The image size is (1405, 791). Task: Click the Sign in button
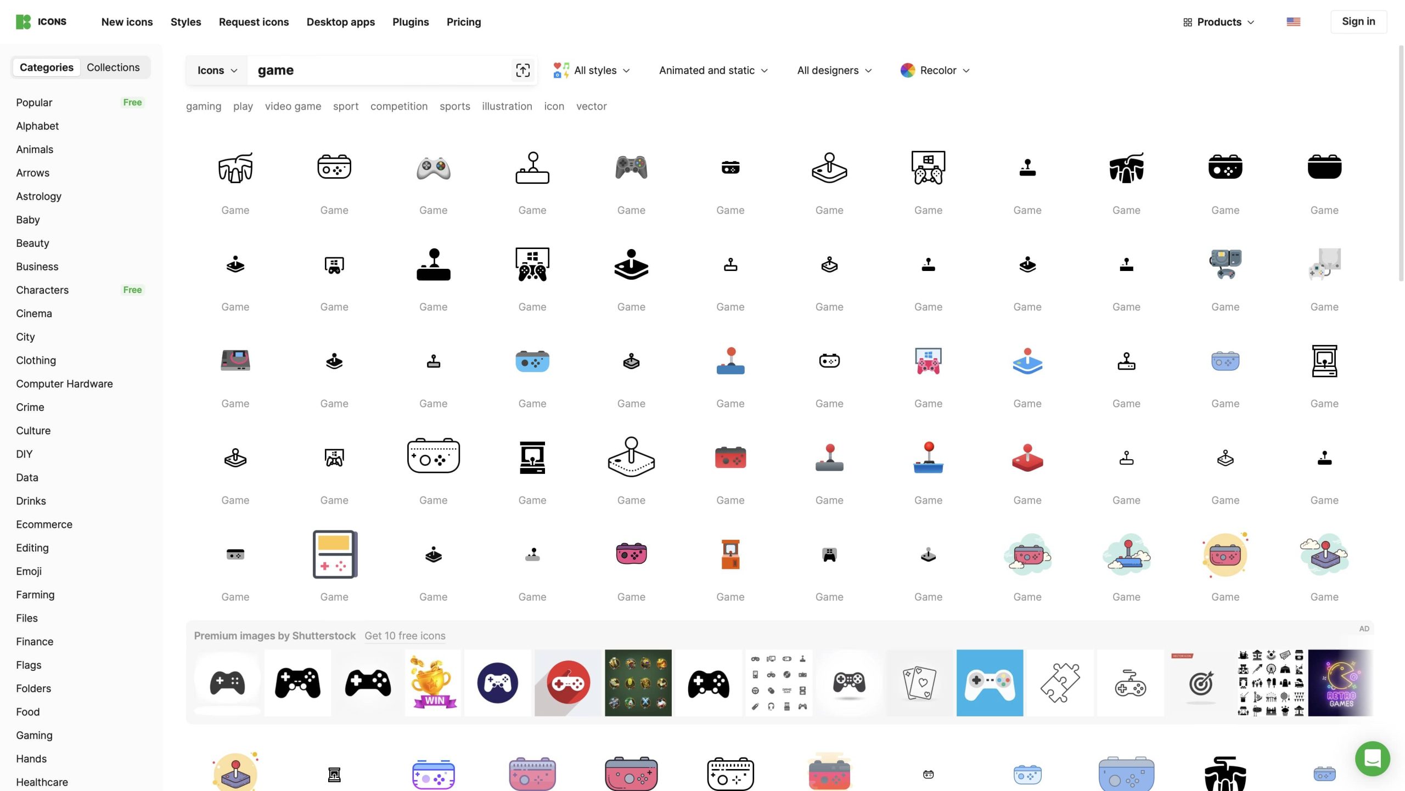point(1358,21)
